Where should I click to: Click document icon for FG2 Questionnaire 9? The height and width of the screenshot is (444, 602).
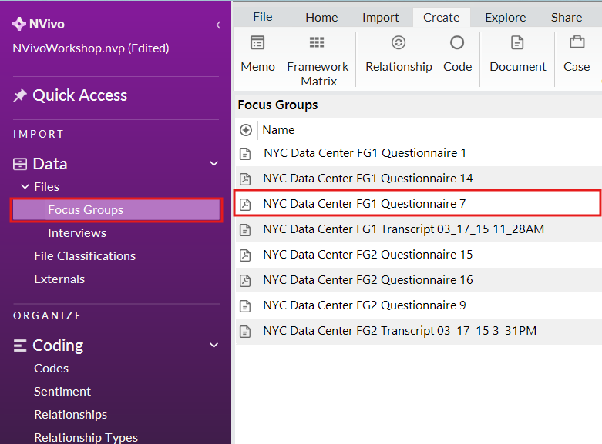[245, 306]
